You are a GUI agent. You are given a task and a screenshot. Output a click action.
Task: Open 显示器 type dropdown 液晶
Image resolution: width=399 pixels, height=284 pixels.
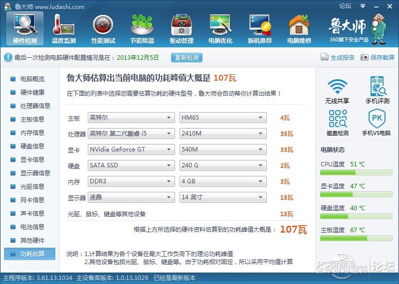point(131,197)
